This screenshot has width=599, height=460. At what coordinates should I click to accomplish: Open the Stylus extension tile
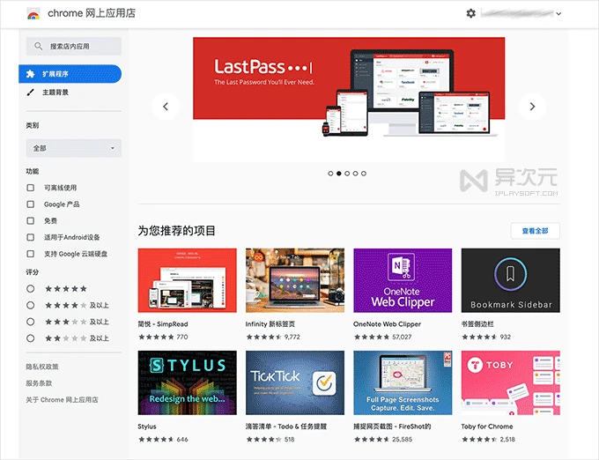point(187,382)
